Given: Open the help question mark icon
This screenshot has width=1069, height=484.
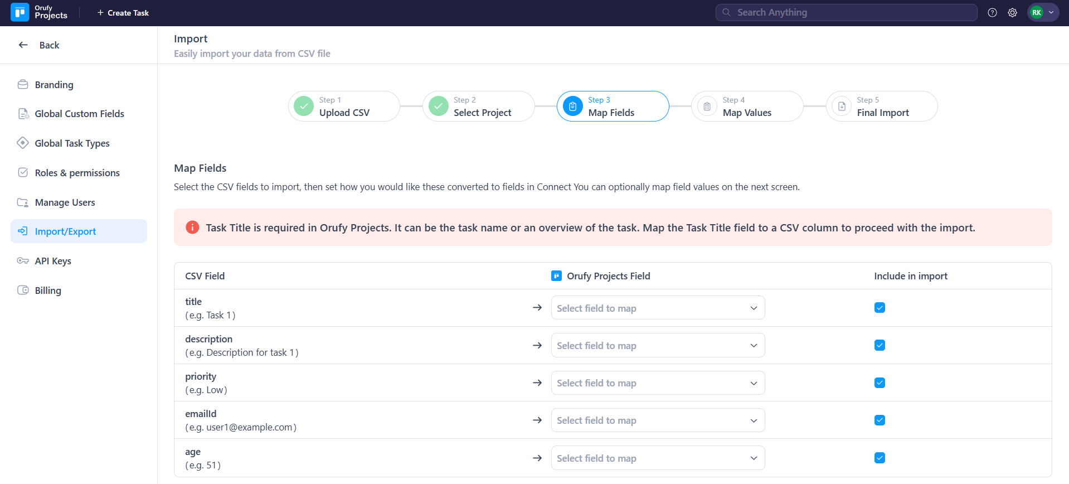Looking at the screenshot, I should tap(992, 12).
